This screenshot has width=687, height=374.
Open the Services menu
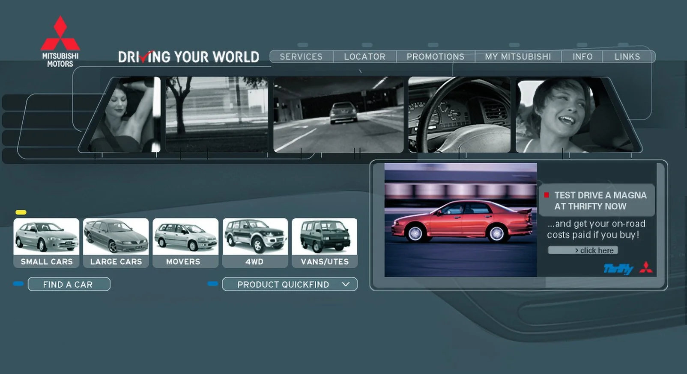point(301,56)
